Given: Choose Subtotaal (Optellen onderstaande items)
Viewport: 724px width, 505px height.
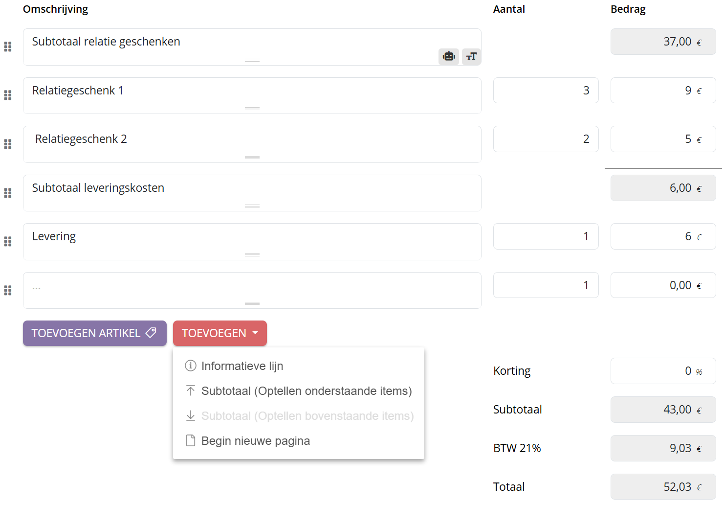Looking at the screenshot, I should [306, 391].
